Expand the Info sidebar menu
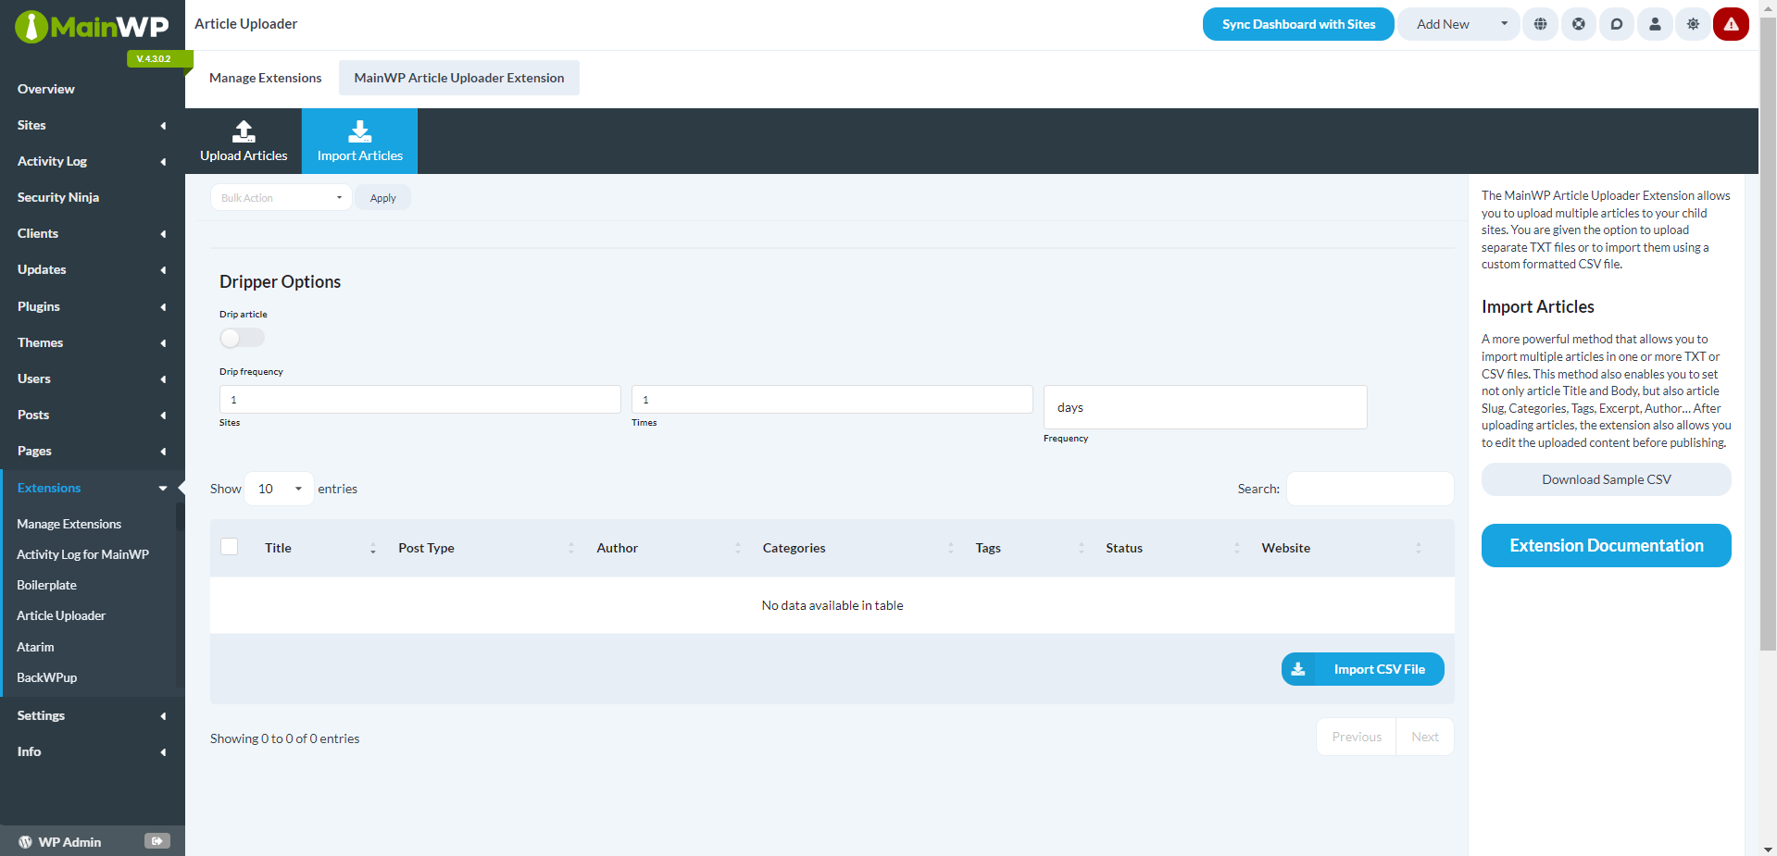Image resolution: width=1777 pixels, height=856 pixels. click(x=93, y=751)
